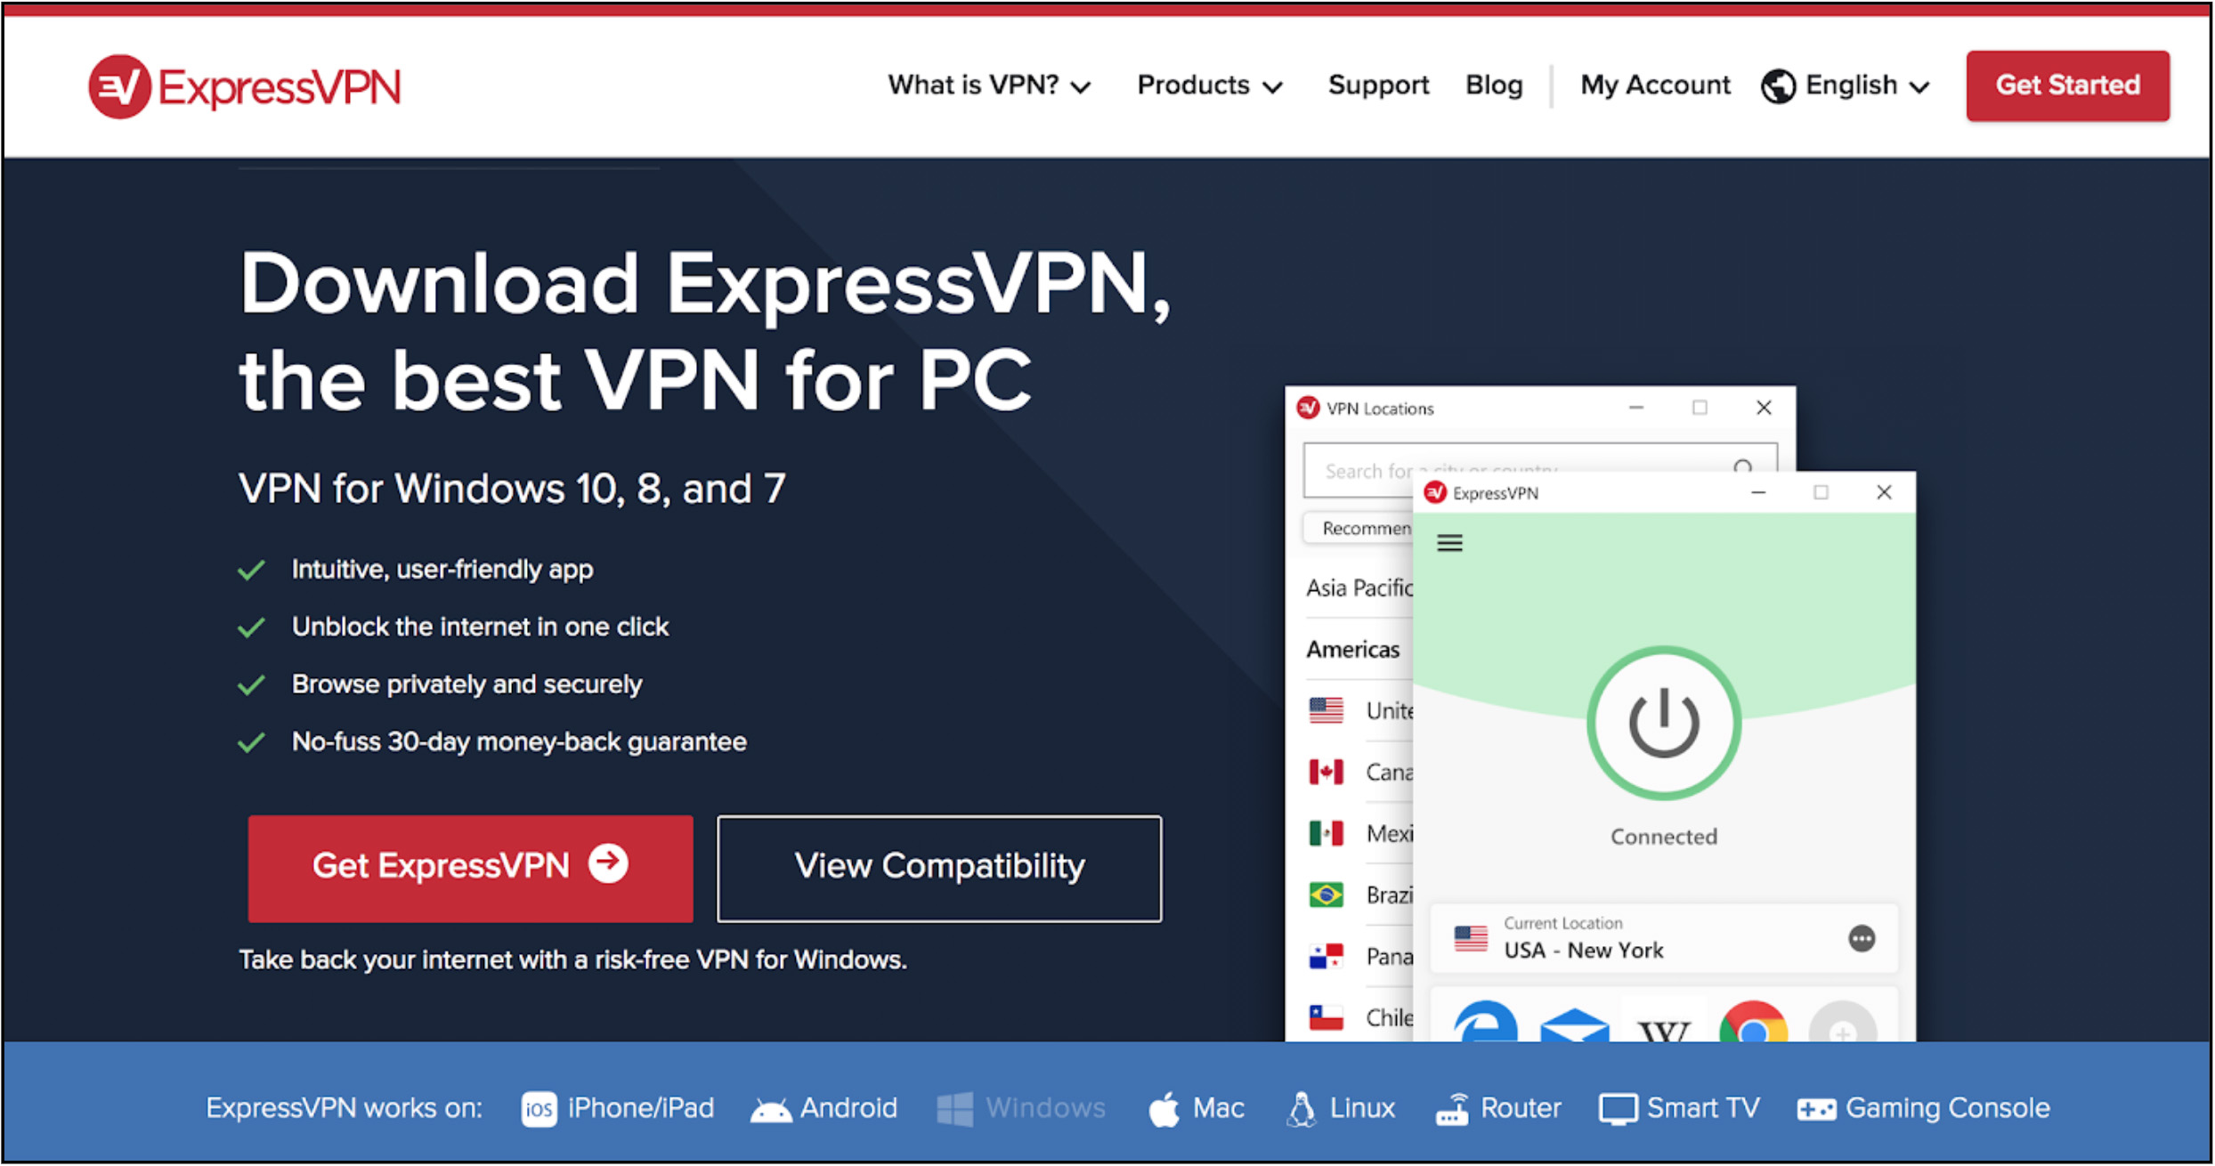Click the Windows logo icon

(x=954, y=1109)
